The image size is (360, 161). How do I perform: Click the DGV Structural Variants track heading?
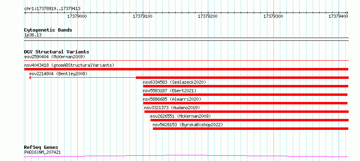57,52
